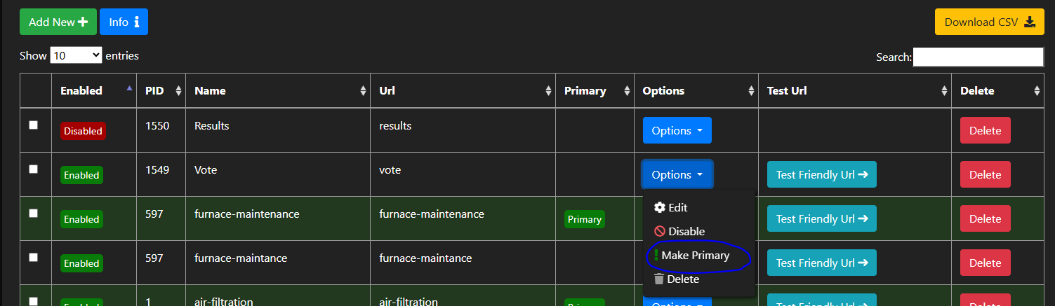The height and width of the screenshot is (306, 1055).
Task: Expand Options dropdown for Results row
Action: (677, 131)
